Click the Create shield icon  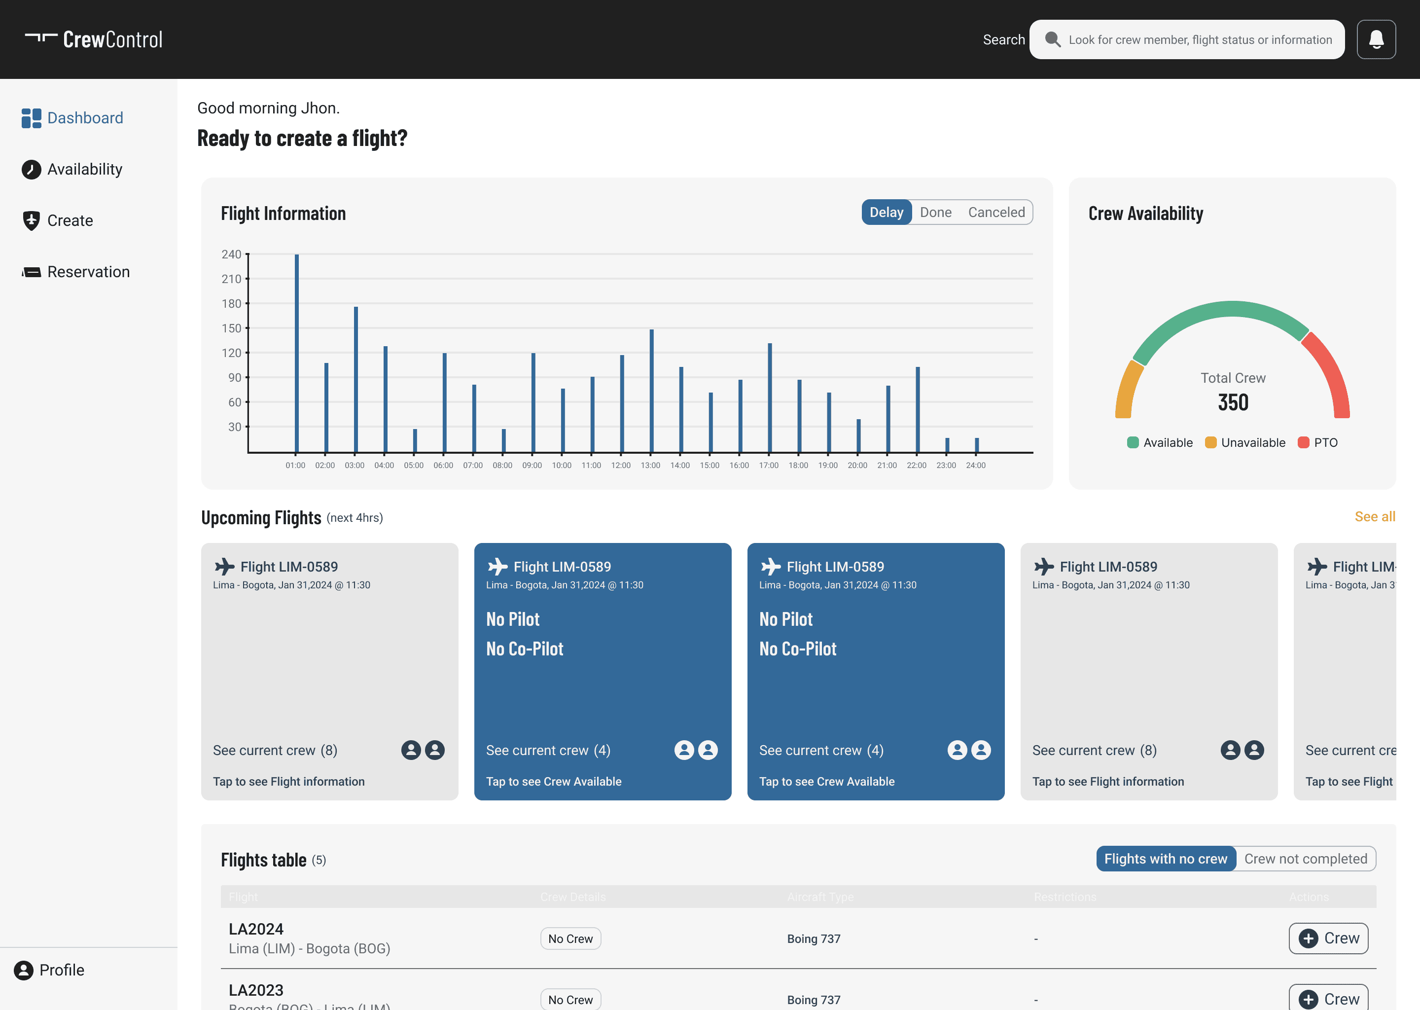pos(31,221)
